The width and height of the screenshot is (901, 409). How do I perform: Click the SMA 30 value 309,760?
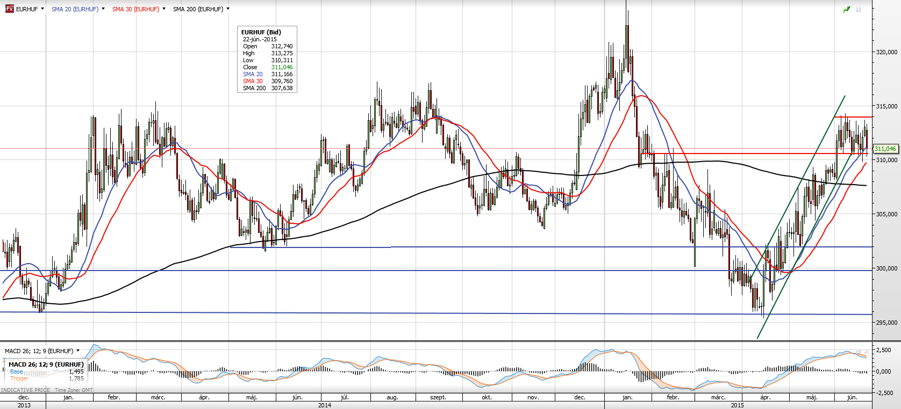click(282, 81)
